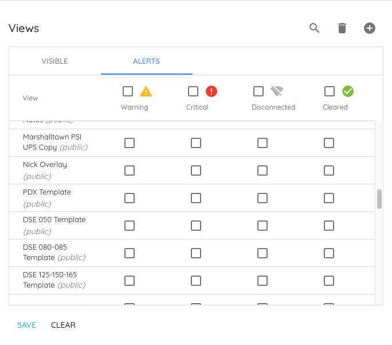Check Cleared for DSE 050 Template
The width and height of the screenshot is (392, 345).
(x=329, y=226)
